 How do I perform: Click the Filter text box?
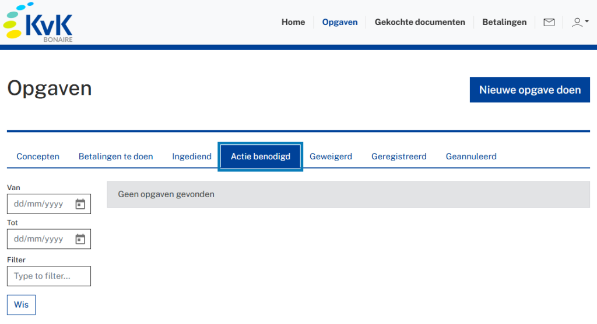click(49, 276)
